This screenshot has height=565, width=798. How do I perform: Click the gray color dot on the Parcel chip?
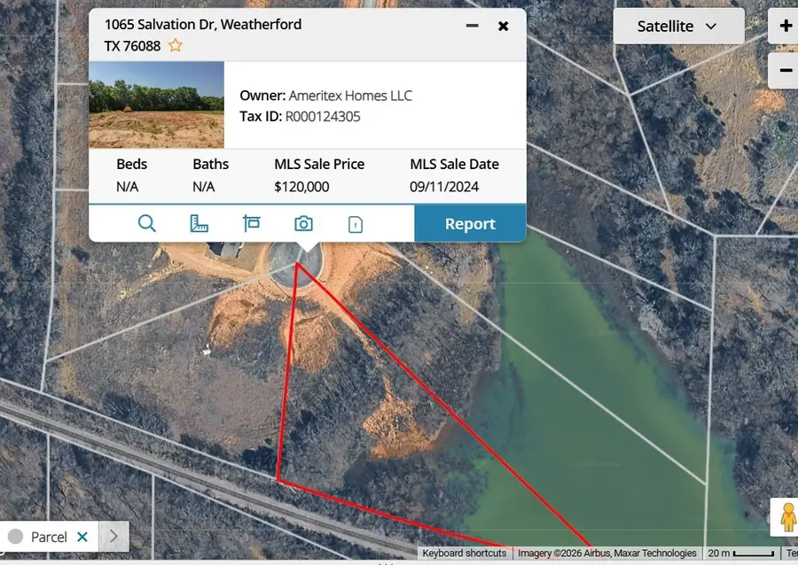(x=13, y=536)
